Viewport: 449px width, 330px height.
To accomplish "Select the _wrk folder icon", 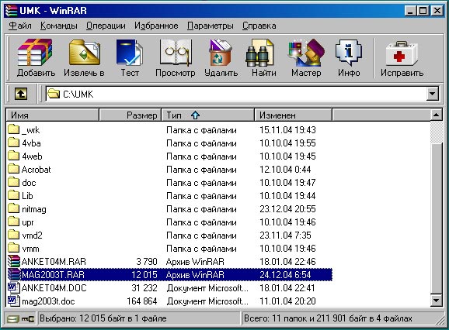I will tap(13, 129).
